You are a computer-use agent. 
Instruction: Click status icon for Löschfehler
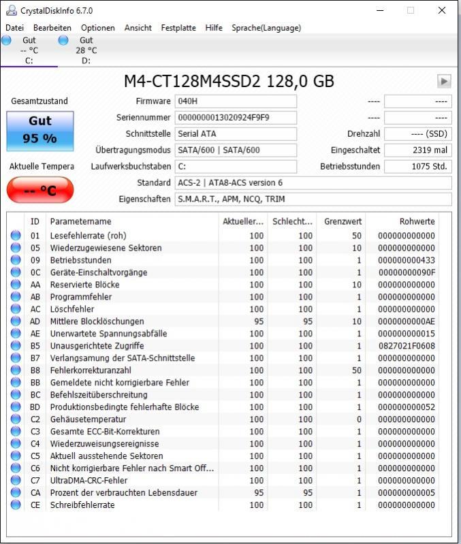tap(16, 309)
